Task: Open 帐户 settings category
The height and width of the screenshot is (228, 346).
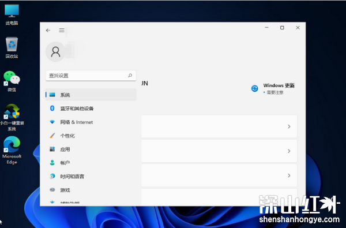Action: point(91,163)
